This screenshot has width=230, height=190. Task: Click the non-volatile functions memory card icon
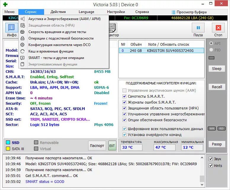(22, 64)
